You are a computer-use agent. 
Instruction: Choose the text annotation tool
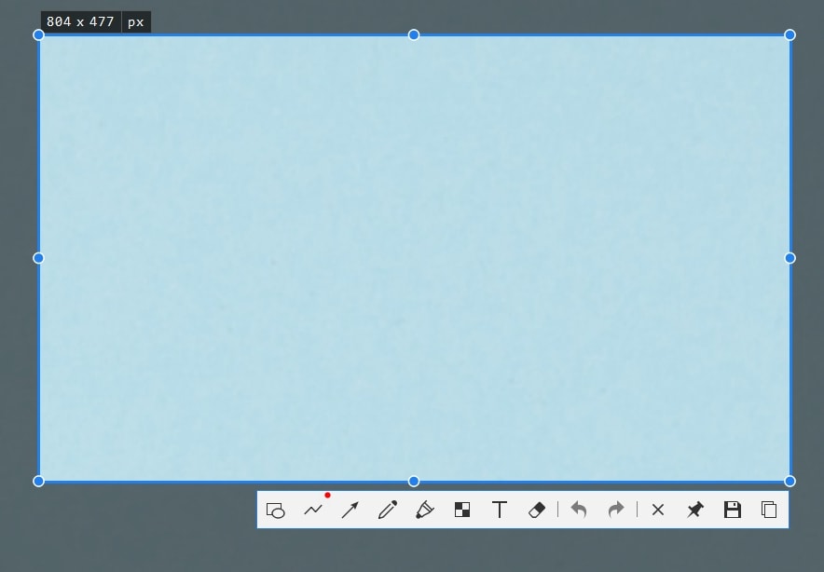(x=500, y=510)
